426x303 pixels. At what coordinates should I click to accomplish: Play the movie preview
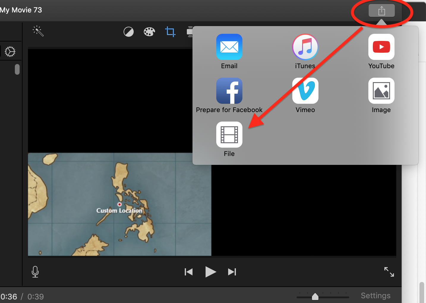(211, 272)
